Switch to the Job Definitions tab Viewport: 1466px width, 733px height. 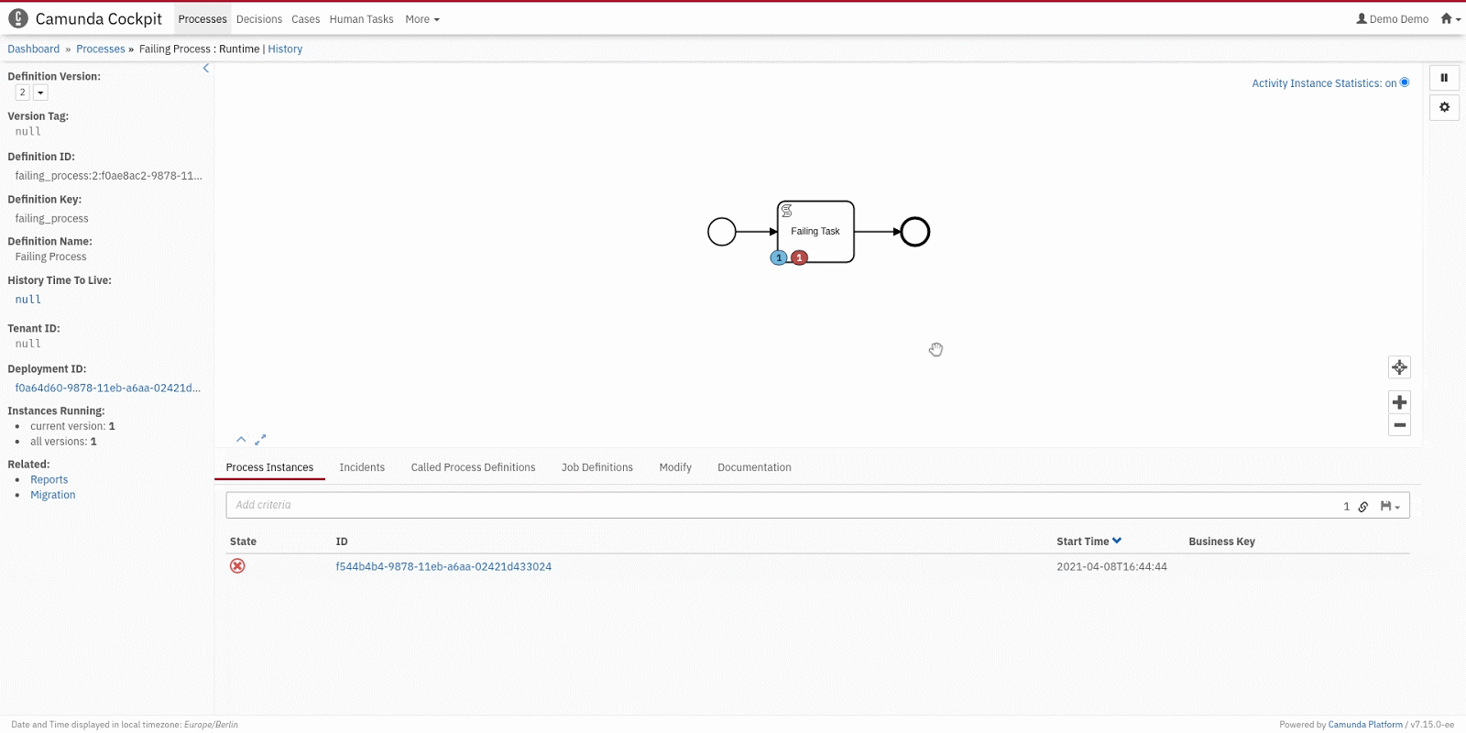[x=597, y=467]
